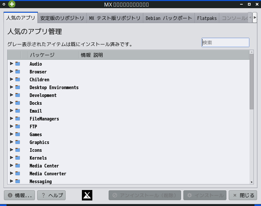261x206 pixels.
Task: Select the Kernels row text
Action: 38,158
